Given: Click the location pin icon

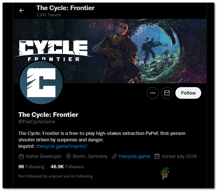Looking at the screenshot, I should (x=69, y=156).
